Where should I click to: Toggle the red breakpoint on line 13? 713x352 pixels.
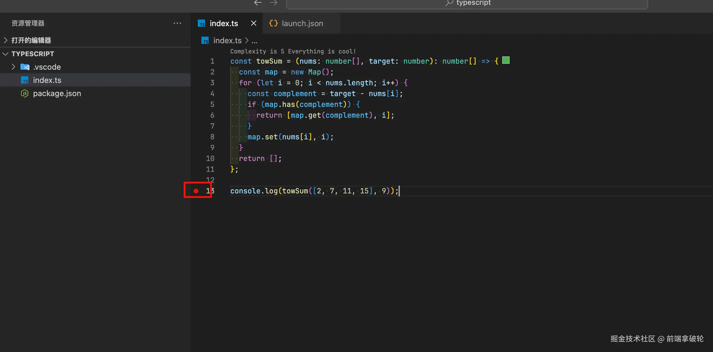click(x=196, y=191)
